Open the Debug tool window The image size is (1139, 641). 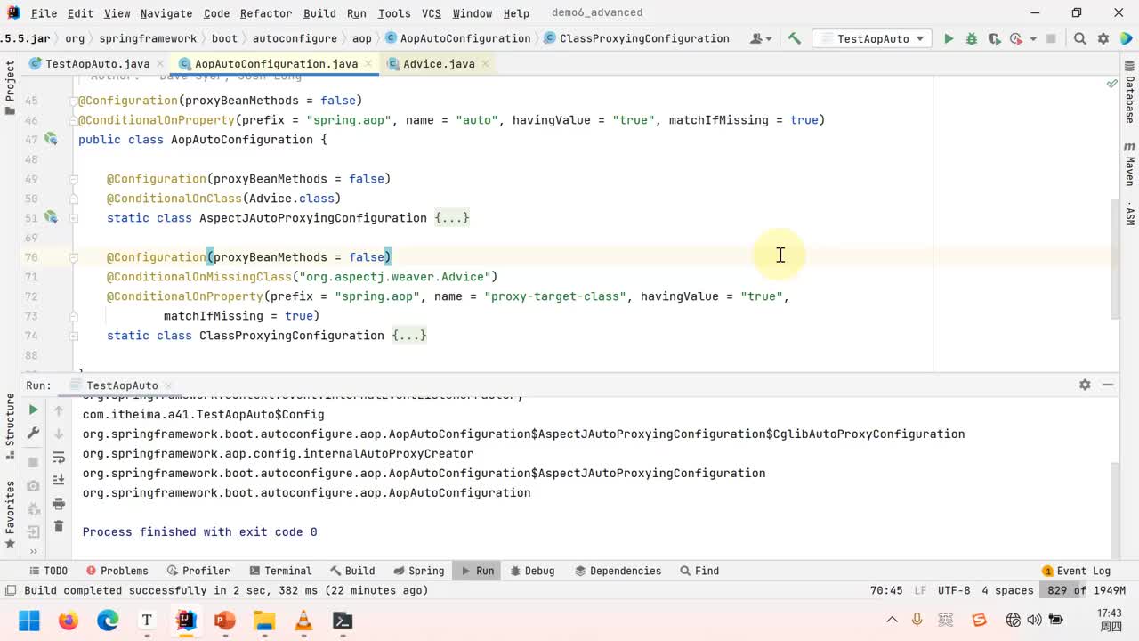tap(531, 571)
